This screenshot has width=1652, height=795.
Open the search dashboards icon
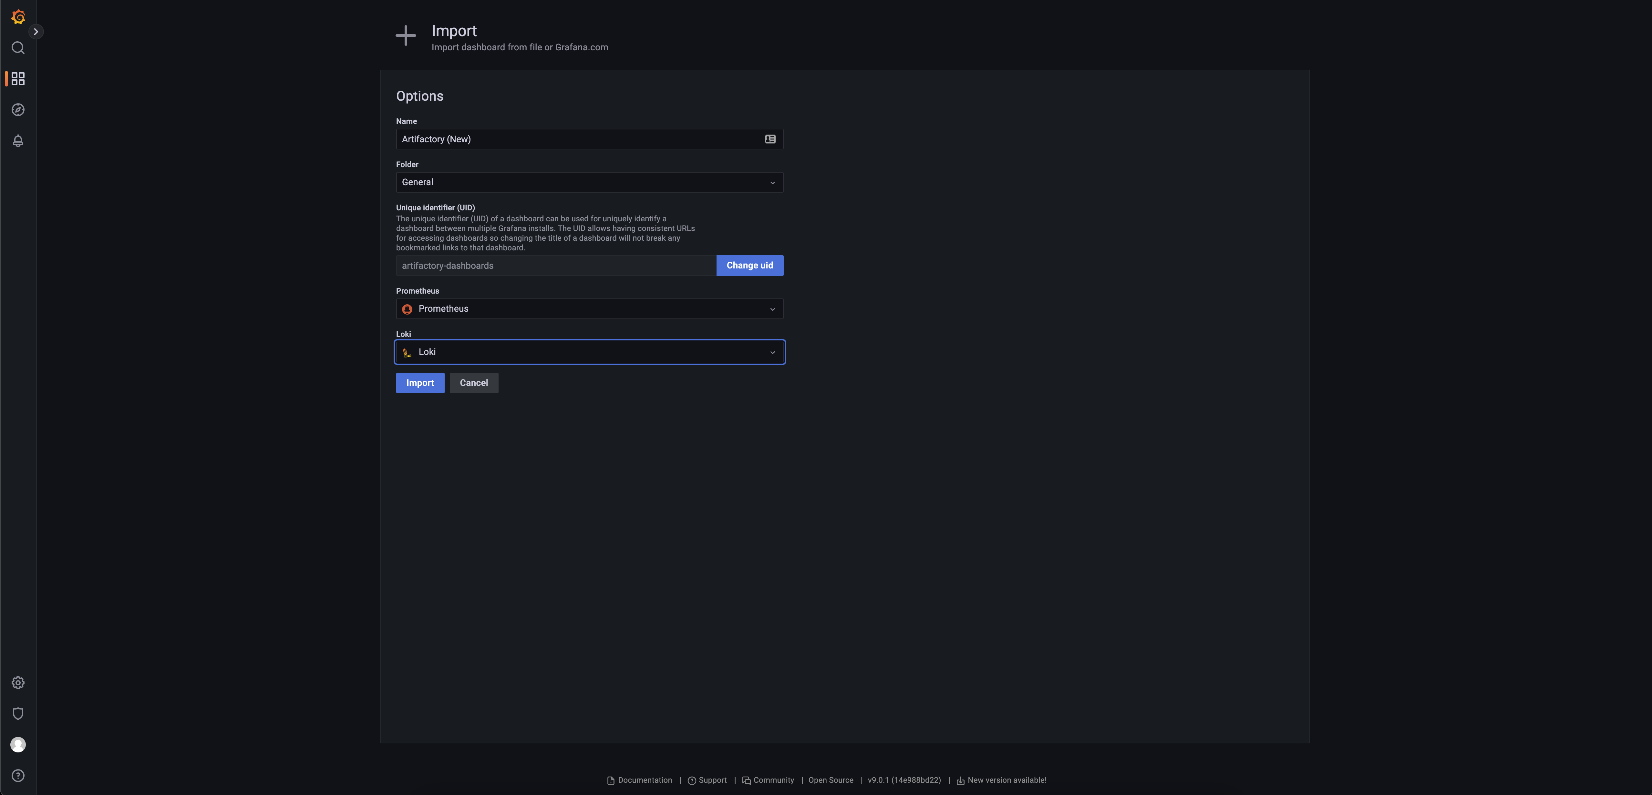click(18, 48)
